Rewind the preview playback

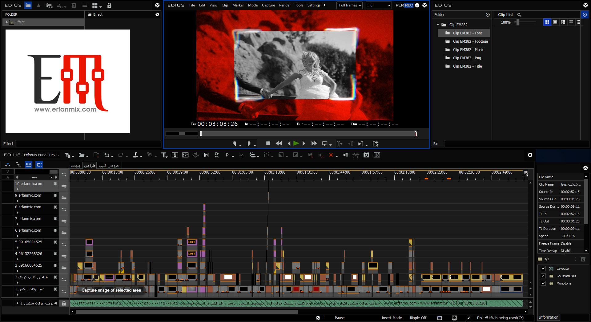coord(279,143)
